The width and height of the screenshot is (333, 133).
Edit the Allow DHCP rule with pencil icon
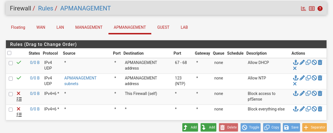pos(302,63)
